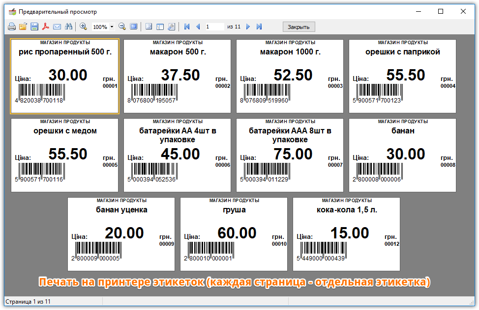Viewport: 479px width, 310px height.
Task: Click the status bar text Страница 1 из 11
Action: pos(28,302)
